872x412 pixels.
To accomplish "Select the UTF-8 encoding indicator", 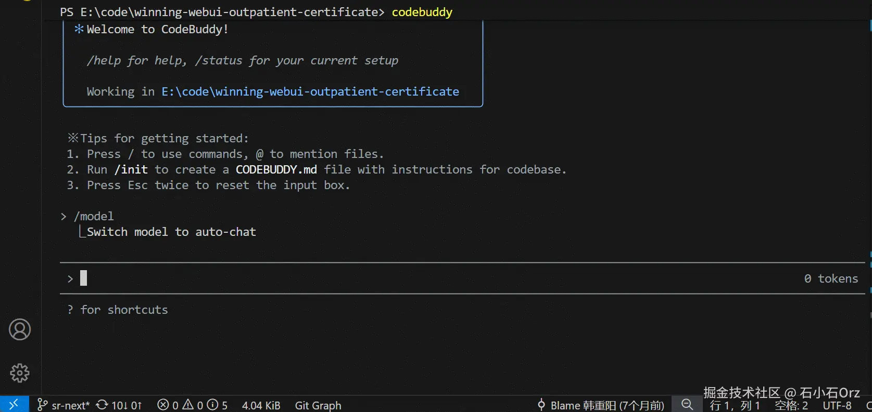I will click(837, 405).
